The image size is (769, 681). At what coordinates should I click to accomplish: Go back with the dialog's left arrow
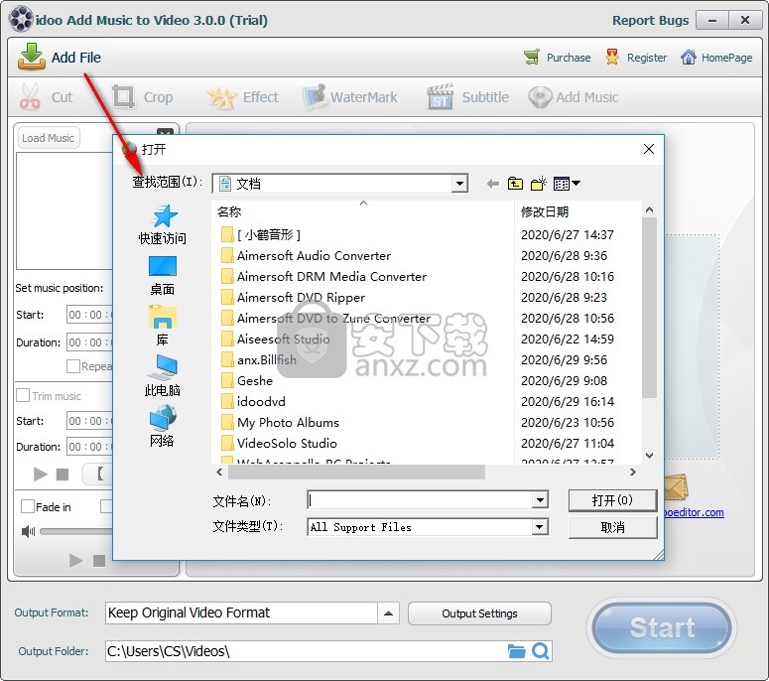(493, 184)
